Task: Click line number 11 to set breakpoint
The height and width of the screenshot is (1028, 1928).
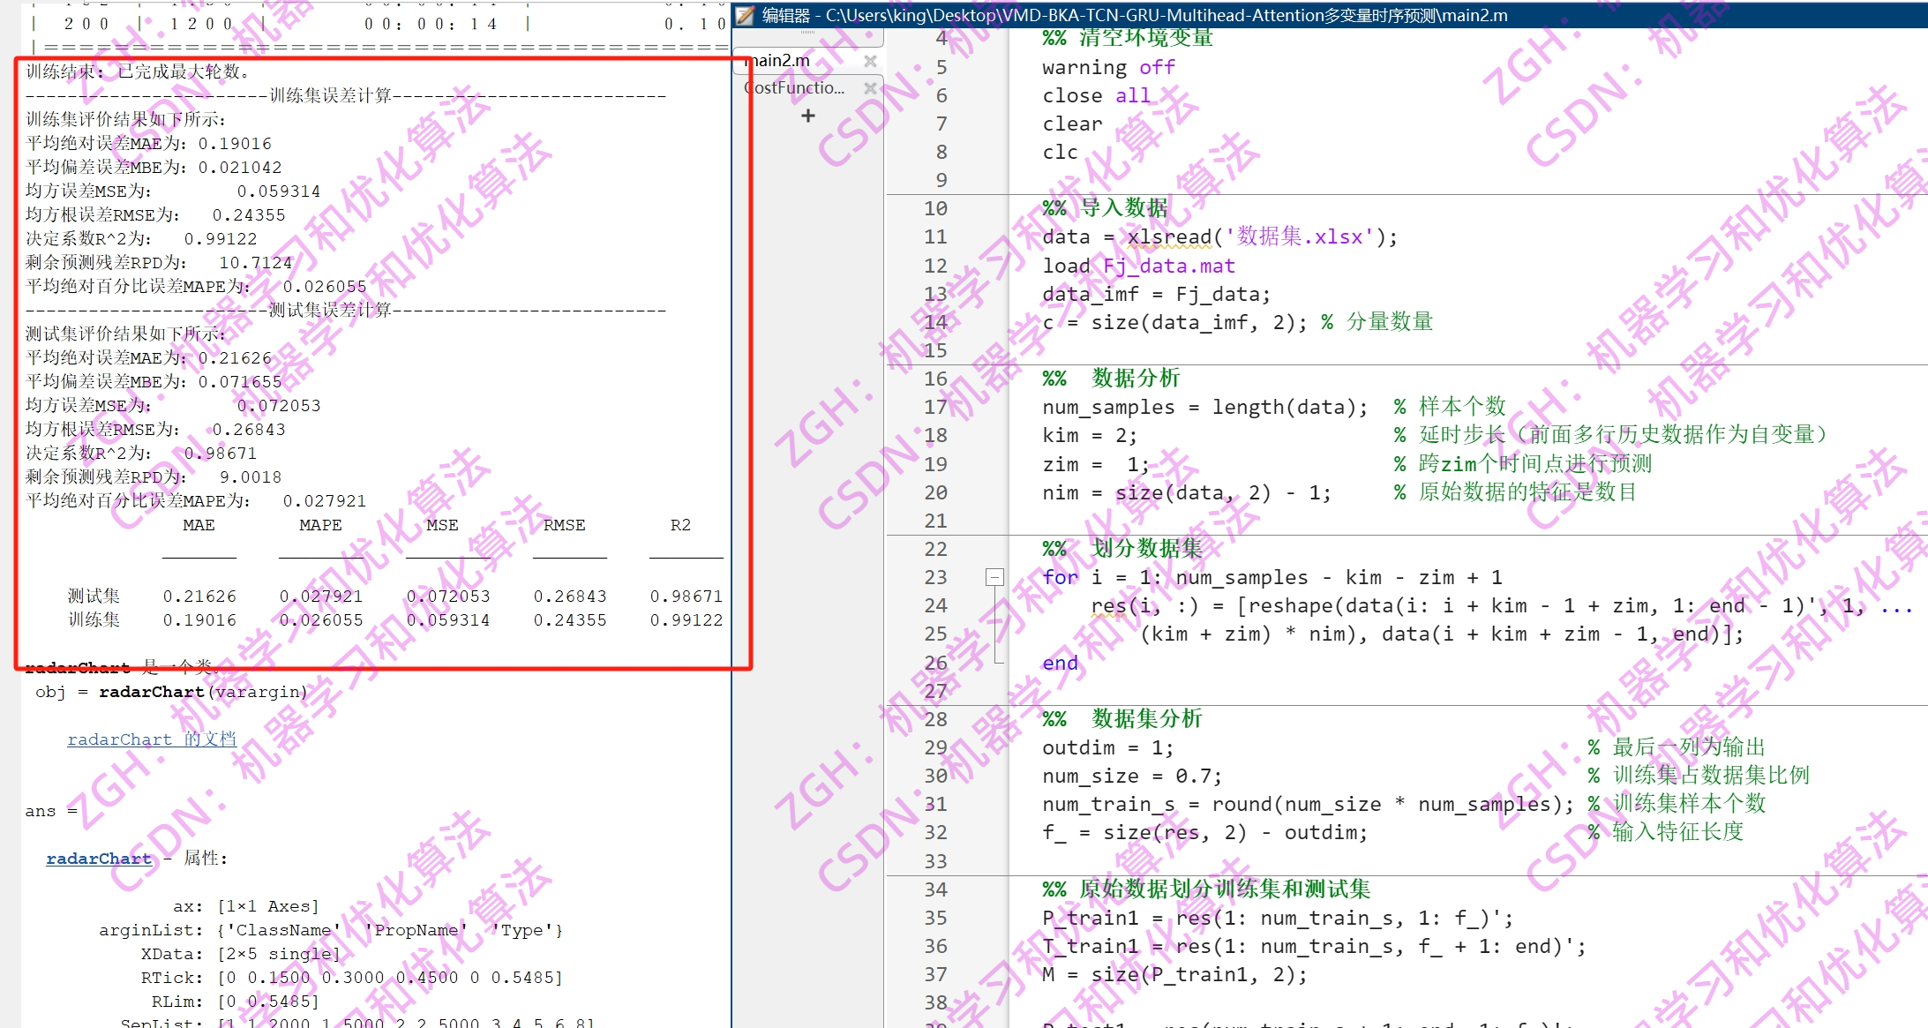Action: click(x=935, y=236)
